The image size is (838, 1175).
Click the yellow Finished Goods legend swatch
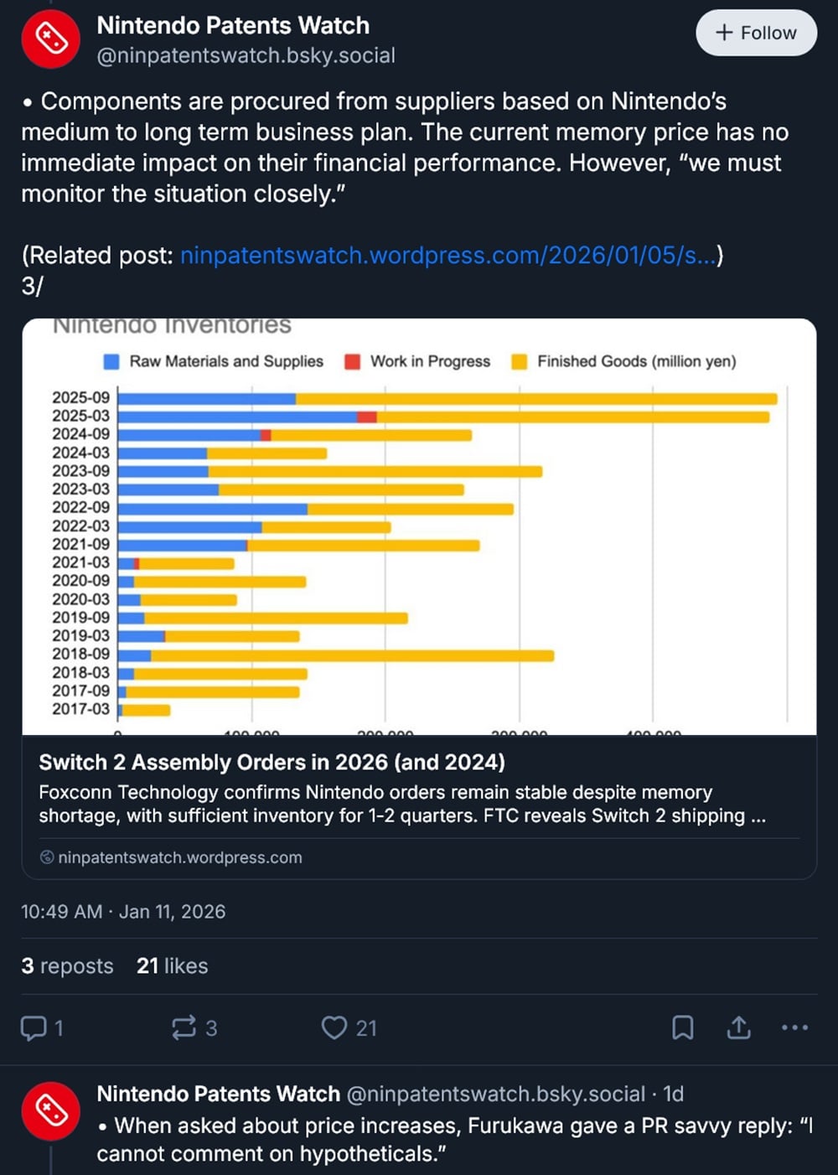(x=520, y=361)
